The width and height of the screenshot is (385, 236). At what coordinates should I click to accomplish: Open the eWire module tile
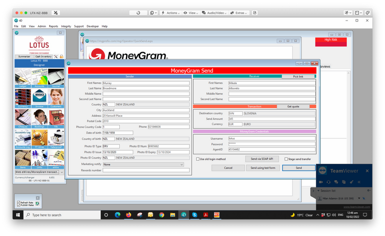[56, 159]
